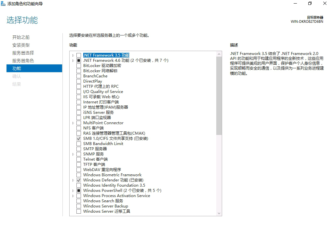Click the wizard app icon in title bar
Viewport: 333px width, 226px height.
[3, 4]
